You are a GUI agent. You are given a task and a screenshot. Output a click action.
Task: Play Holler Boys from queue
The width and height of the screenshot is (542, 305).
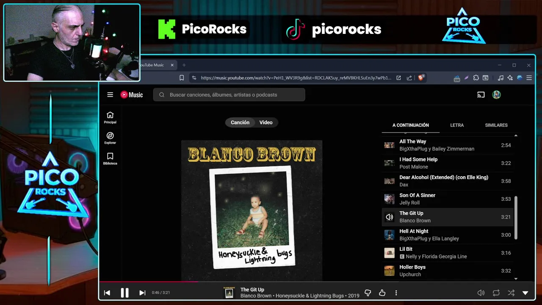pos(448,271)
